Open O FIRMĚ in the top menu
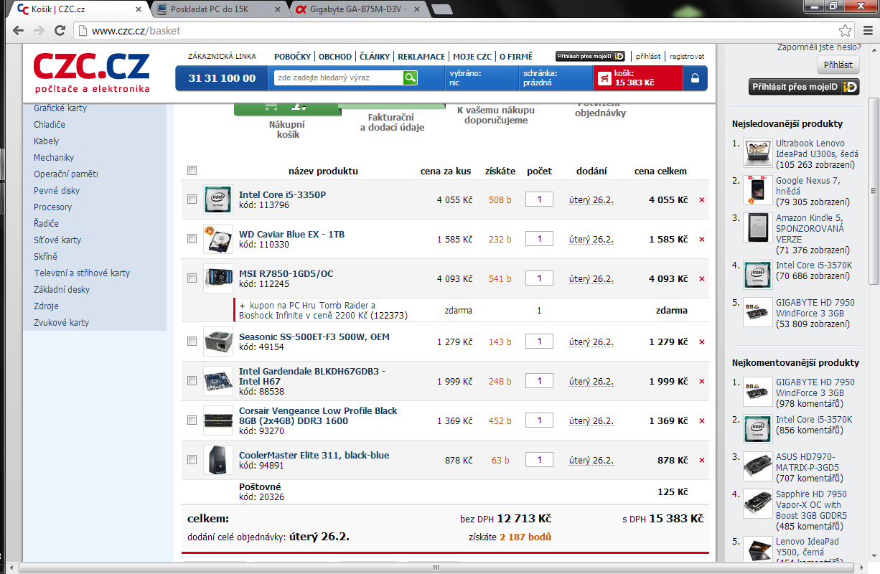Viewport: 880px width, 574px height. click(x=516, y=57)
